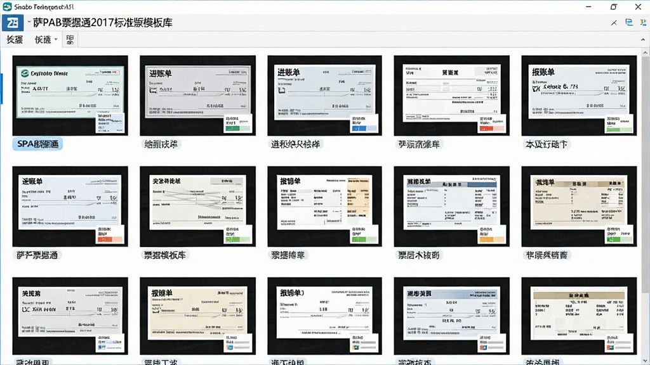Select the middle-row blue-header form thumbnail with the orange badge
Viewport: 650px width, 365px height.
[451, 207]
